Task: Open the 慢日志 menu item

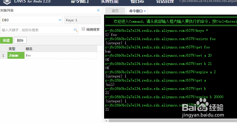Action: pos(137,2)
